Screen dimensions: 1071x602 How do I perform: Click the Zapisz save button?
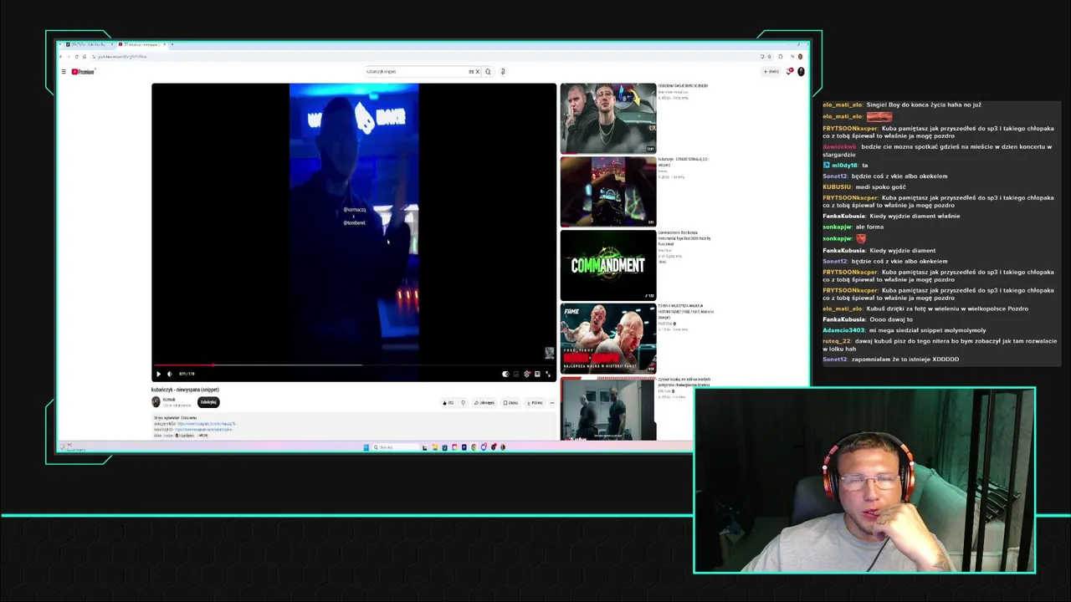coord(510,403)
